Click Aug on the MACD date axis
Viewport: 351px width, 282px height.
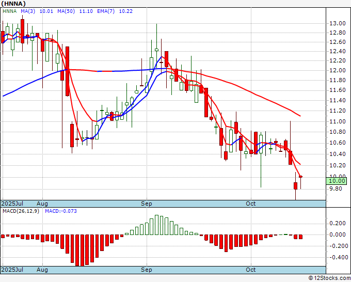[42, 270]
